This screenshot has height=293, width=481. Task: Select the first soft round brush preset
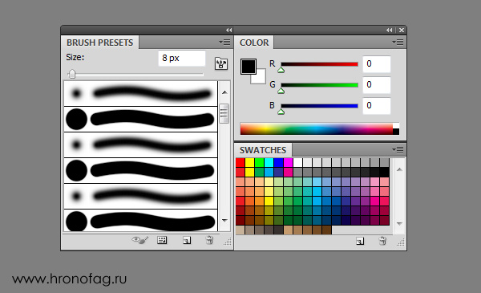tap(140, 93)
